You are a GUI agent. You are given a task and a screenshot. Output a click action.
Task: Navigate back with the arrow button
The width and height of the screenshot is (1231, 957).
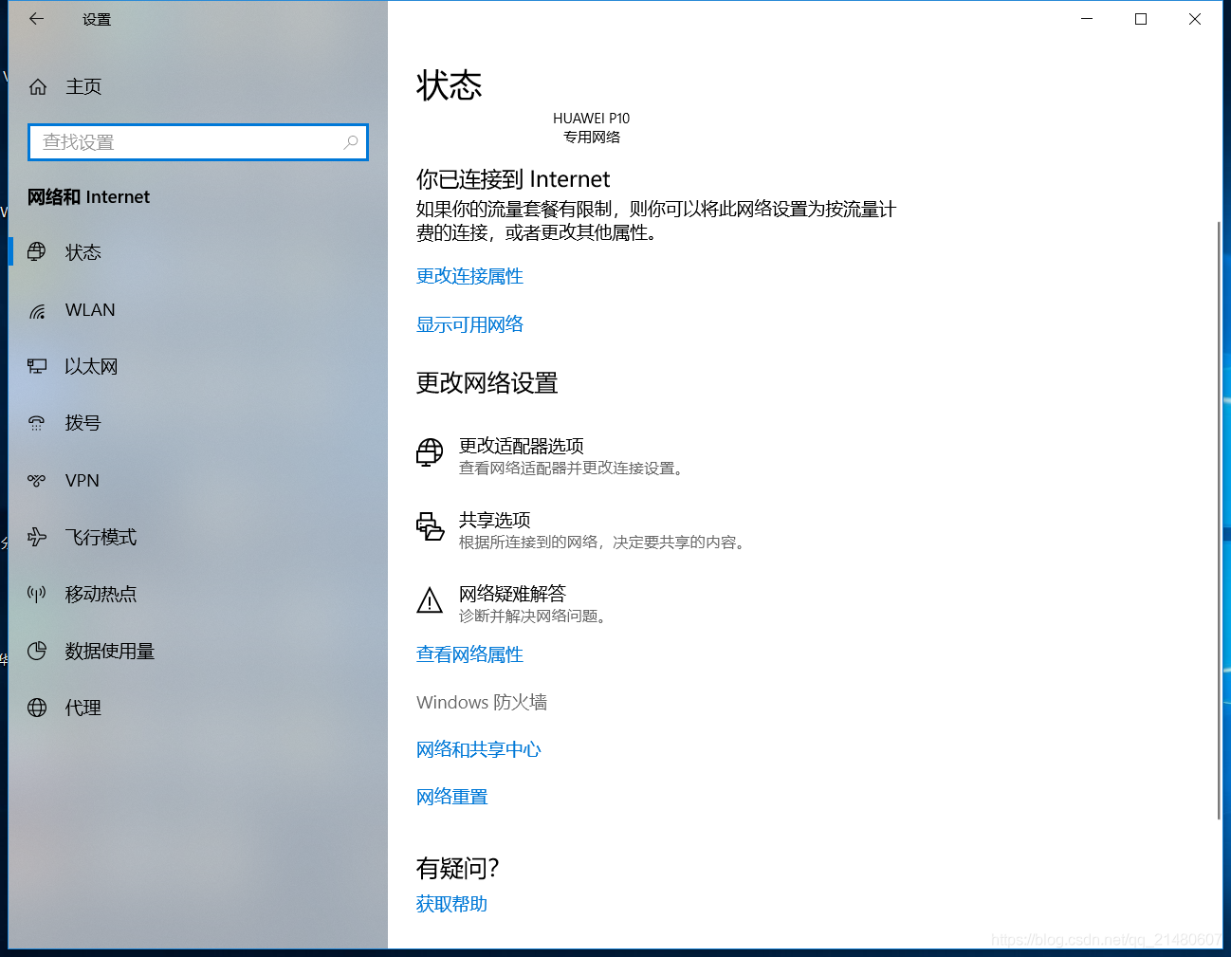36,18
